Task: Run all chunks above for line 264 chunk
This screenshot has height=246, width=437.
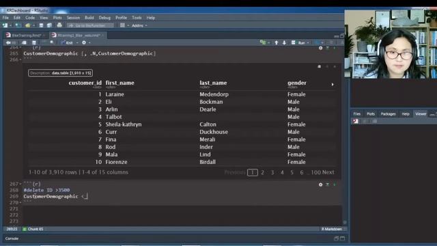Action: point(328,48)
